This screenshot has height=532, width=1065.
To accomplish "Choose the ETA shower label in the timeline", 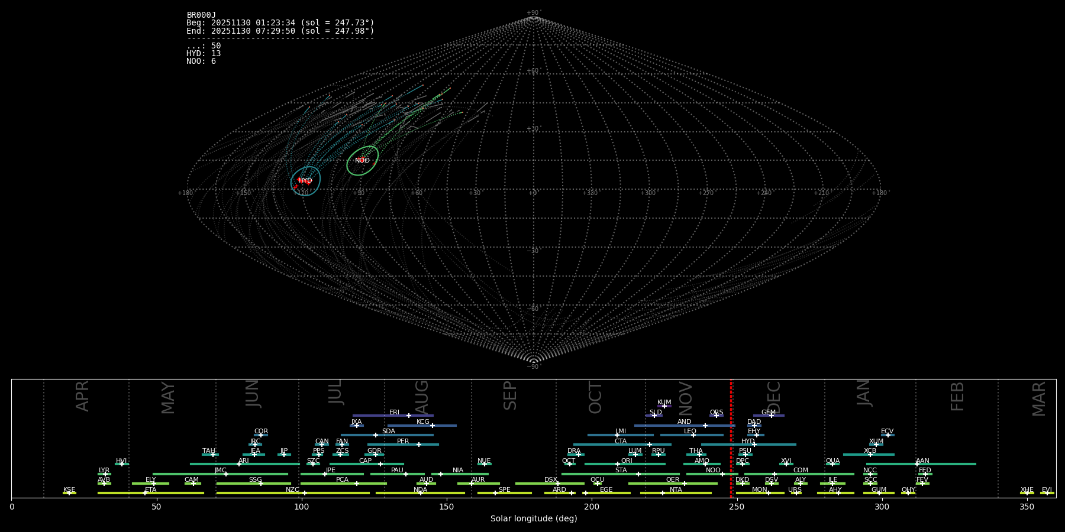I will tap(151, 490).
